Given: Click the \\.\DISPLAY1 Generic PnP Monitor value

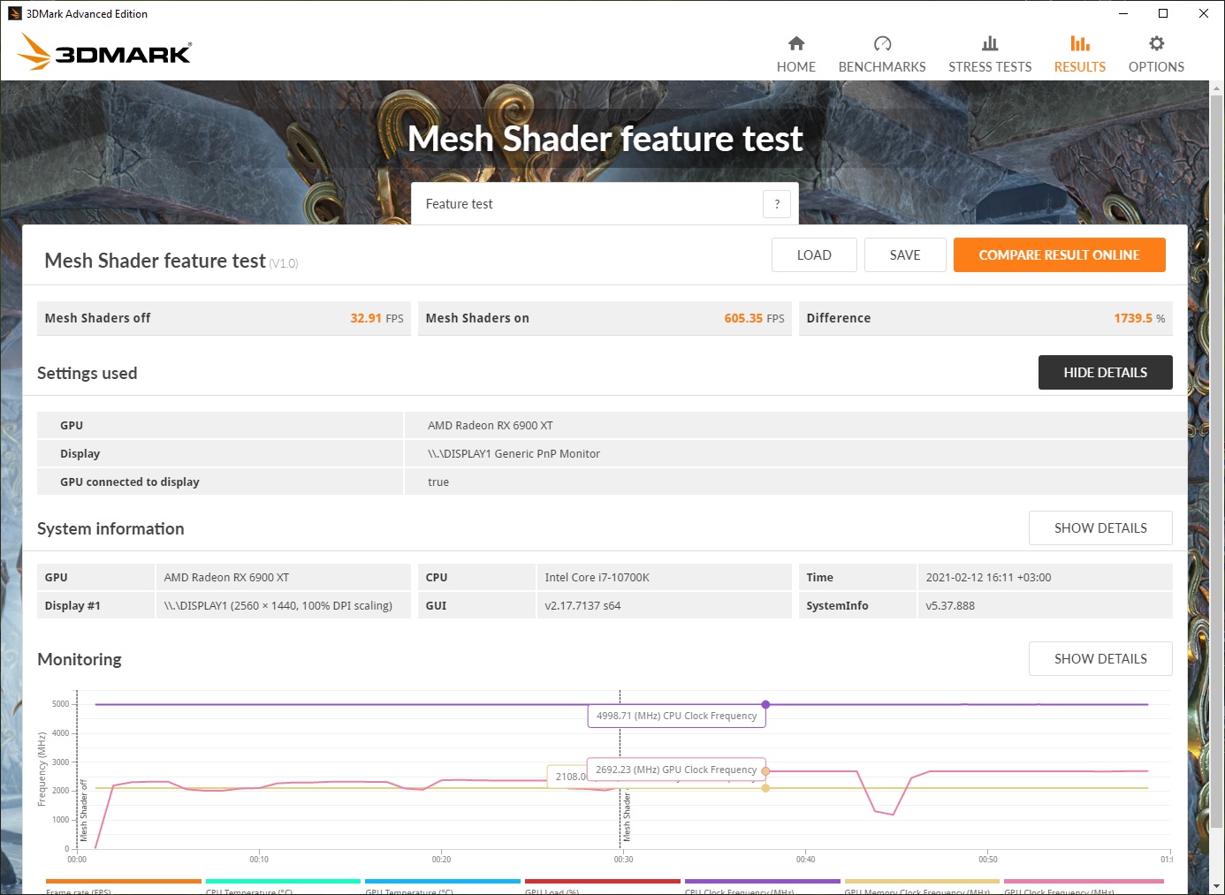Looking at the screenshot, I should [x=514, y=454].
